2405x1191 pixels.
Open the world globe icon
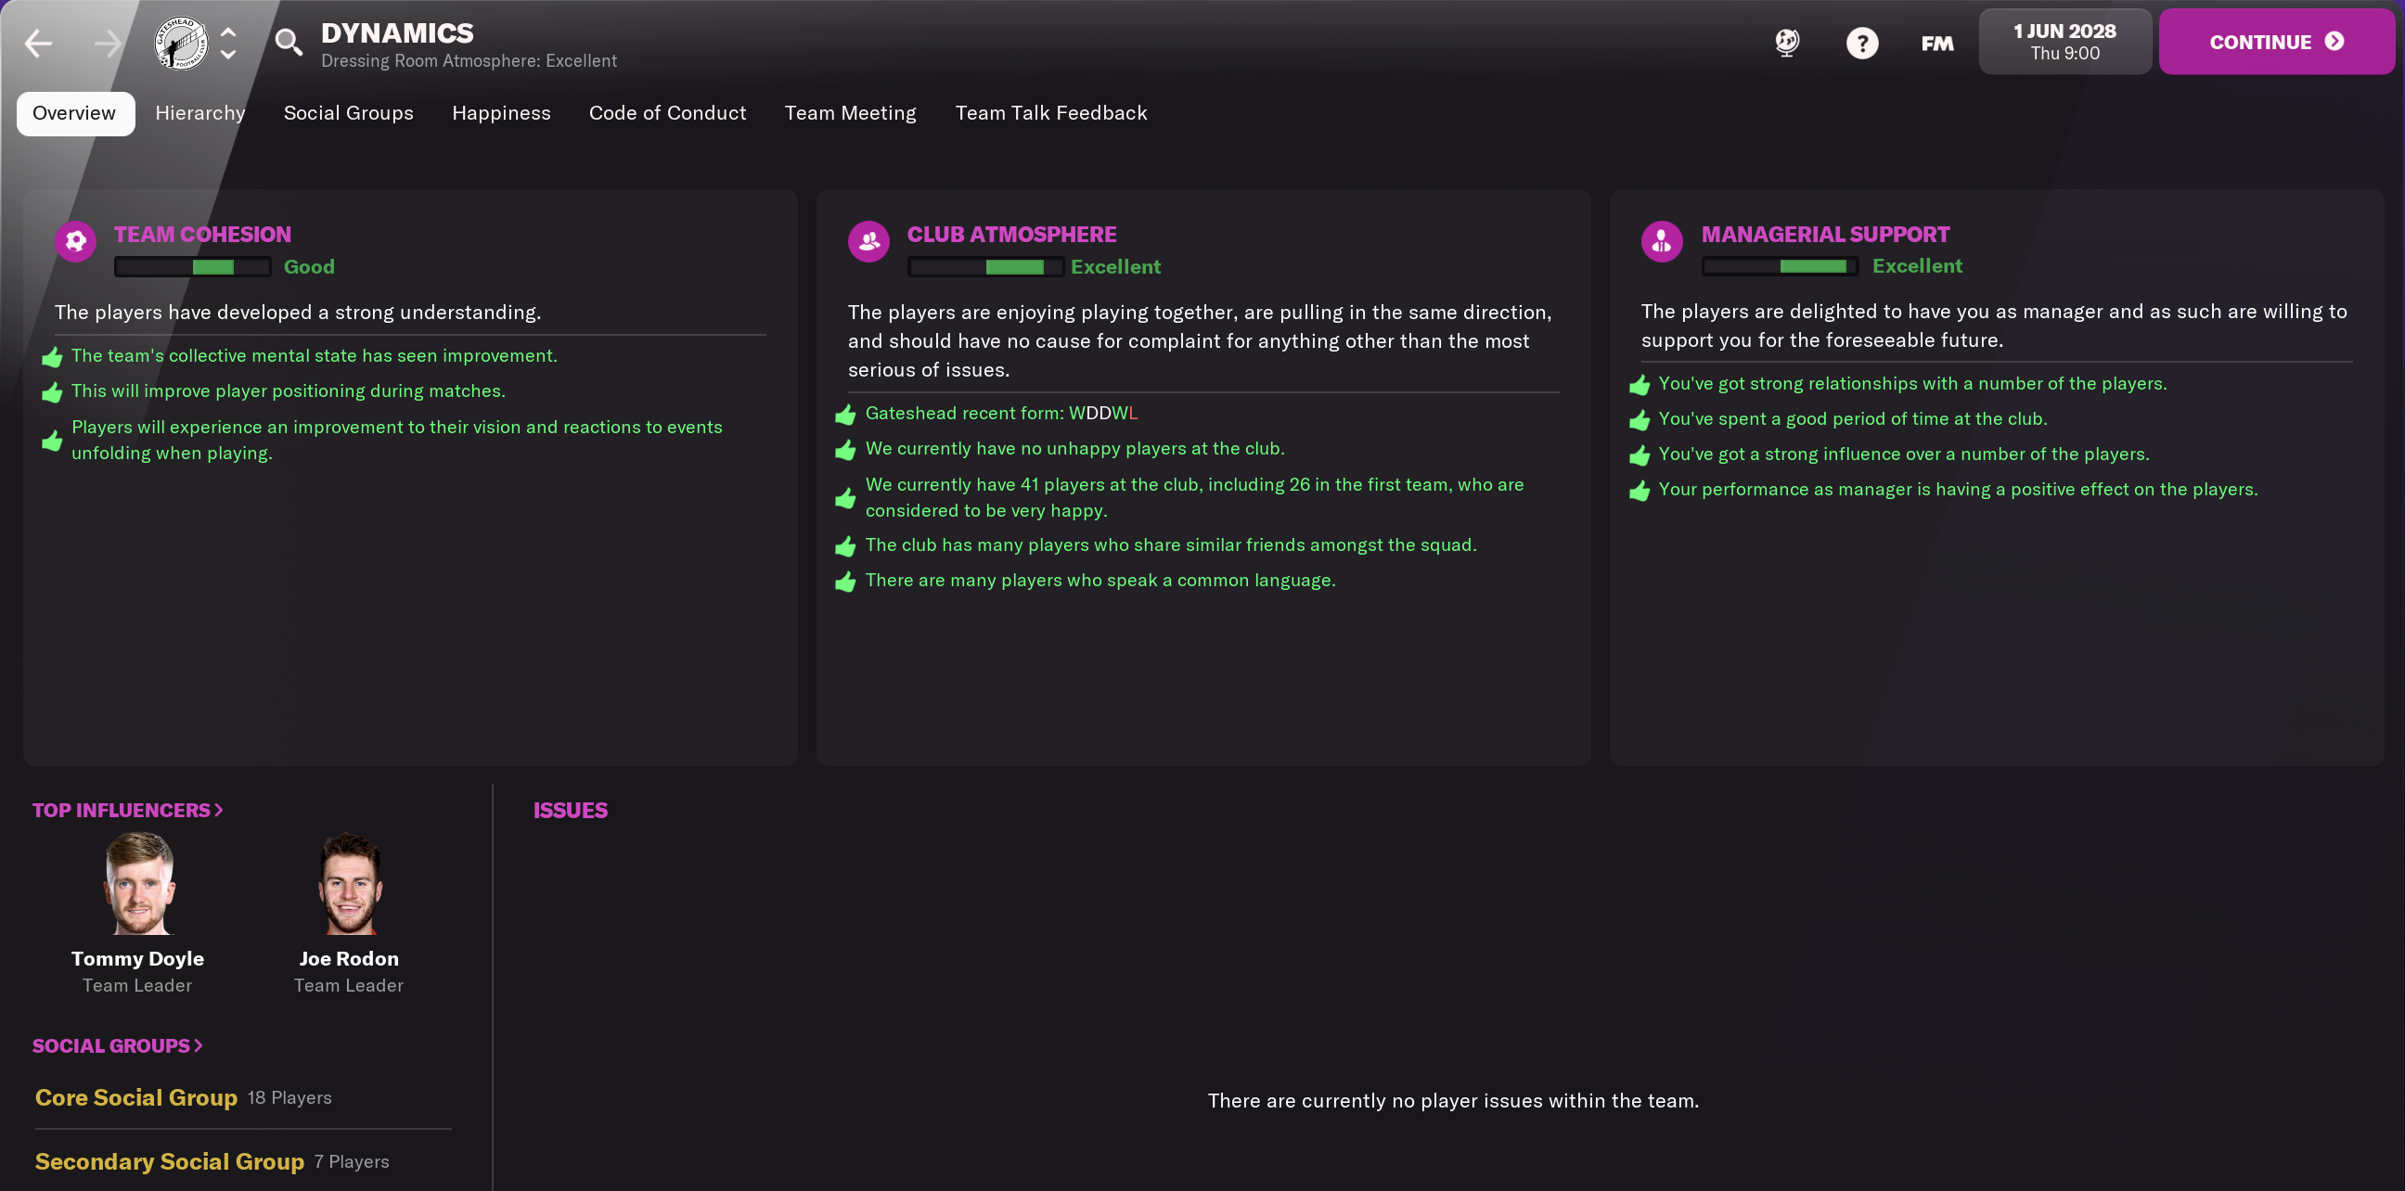click(x=1787, y=43)
